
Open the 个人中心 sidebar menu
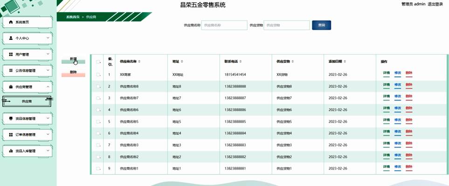(x=27, y=38)
